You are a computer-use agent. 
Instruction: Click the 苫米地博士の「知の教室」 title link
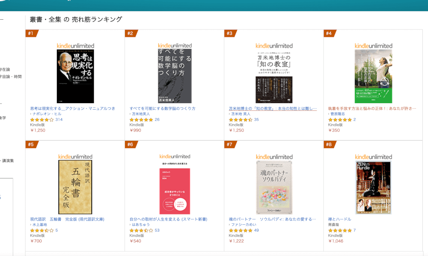click(273, 108)
